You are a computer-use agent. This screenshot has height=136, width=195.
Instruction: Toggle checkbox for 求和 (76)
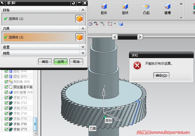pyautogui.click(x=6, y=124)
